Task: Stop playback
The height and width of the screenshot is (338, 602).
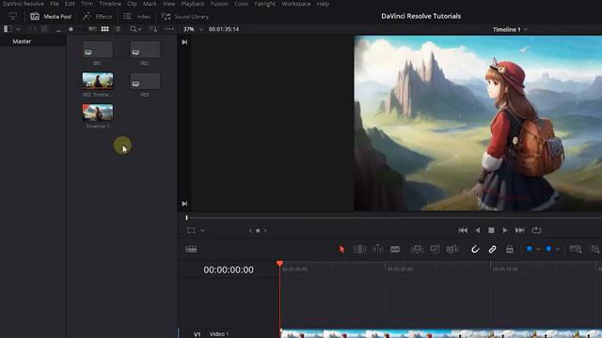Action: [491, 230]
